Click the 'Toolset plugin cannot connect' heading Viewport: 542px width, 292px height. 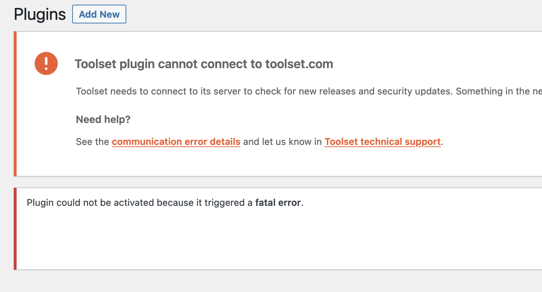click(x=204, y=64)
